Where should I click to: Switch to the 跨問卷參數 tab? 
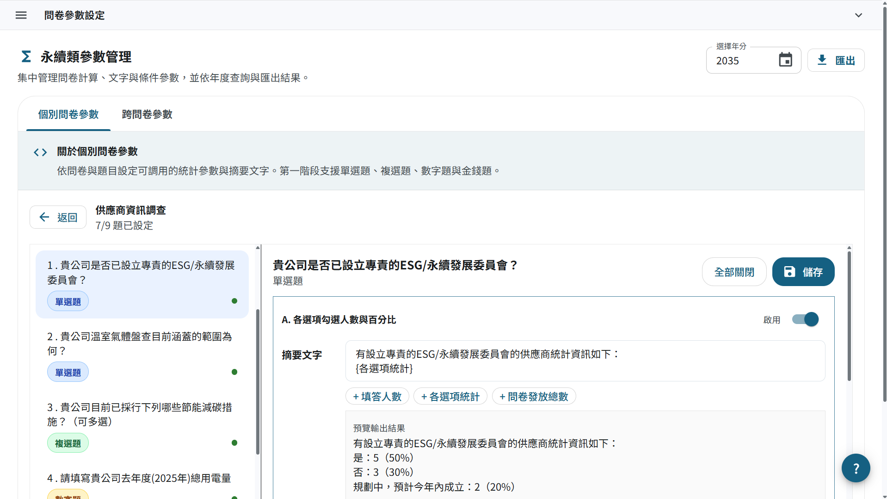point(147,114)
